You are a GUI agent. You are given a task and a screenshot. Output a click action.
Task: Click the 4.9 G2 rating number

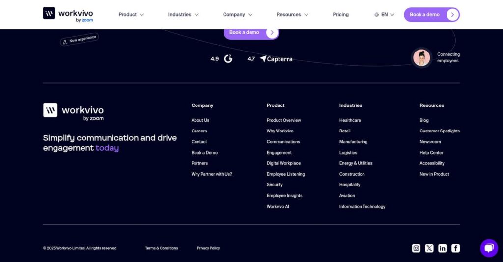click(x=214, y=59)
